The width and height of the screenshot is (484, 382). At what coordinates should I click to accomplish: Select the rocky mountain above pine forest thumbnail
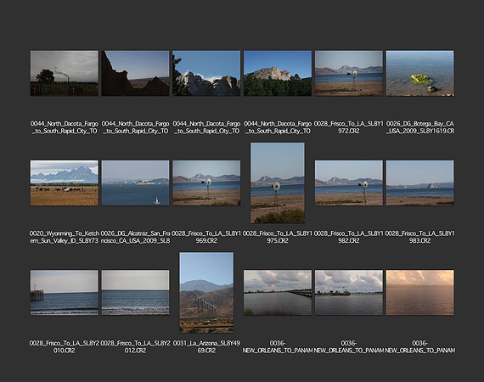[278, 73]
